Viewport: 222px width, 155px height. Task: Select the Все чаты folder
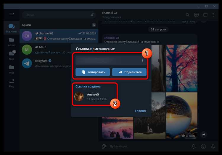point(12,28)
